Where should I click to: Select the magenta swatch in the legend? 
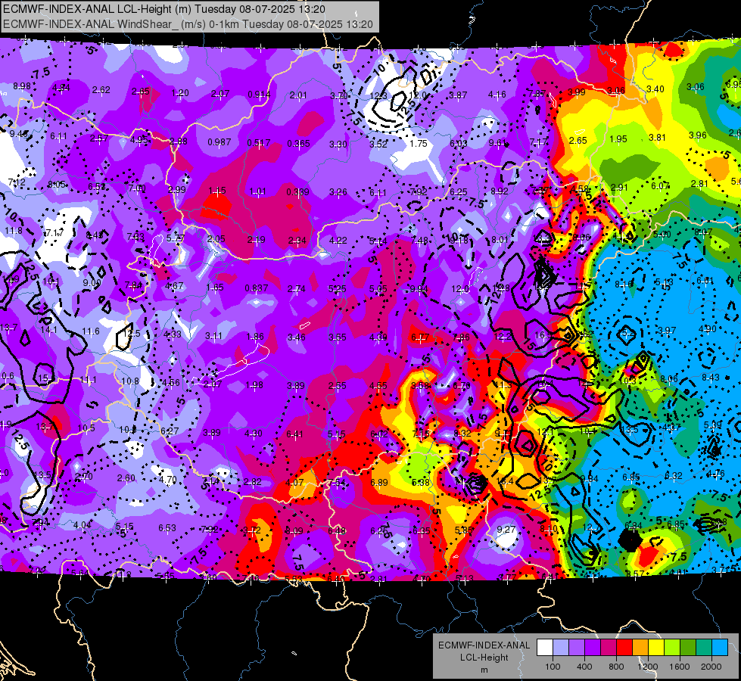pos(609,648)
